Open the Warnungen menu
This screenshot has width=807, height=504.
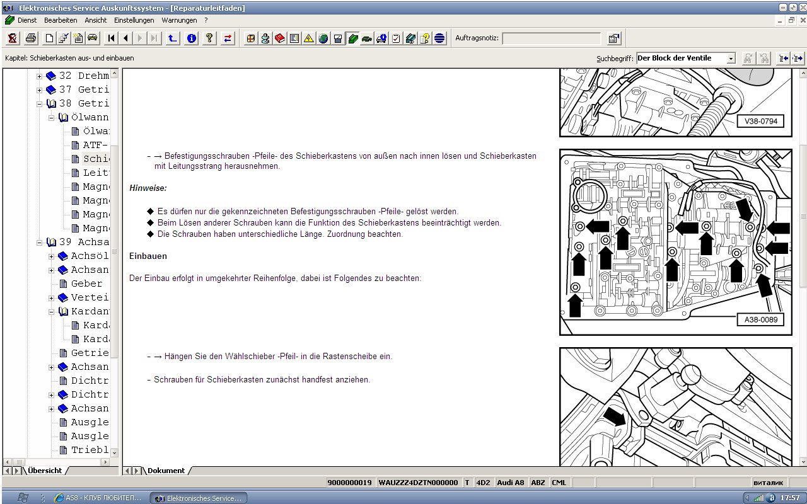179,20
